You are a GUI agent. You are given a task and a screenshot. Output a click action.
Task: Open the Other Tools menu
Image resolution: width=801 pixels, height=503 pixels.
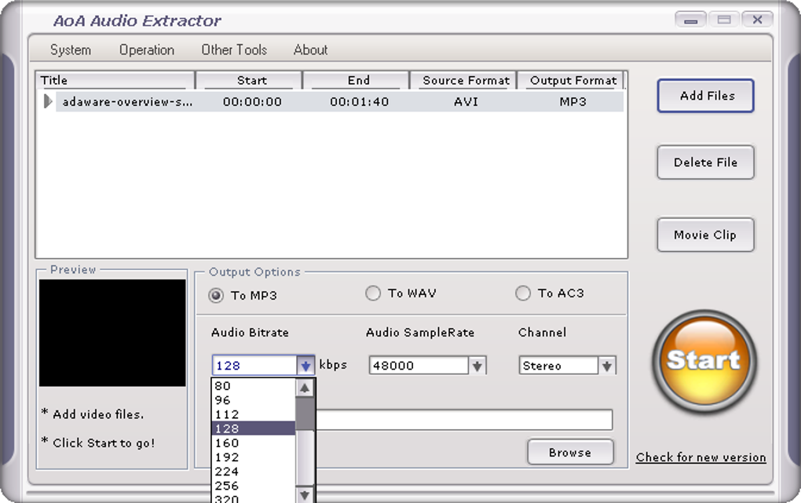[x=234, y=49]
